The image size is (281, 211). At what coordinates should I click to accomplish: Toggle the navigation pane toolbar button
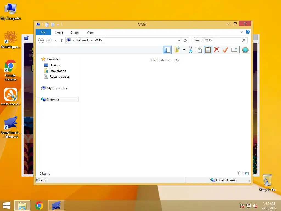pyautogui.click(x=167, y=50)
